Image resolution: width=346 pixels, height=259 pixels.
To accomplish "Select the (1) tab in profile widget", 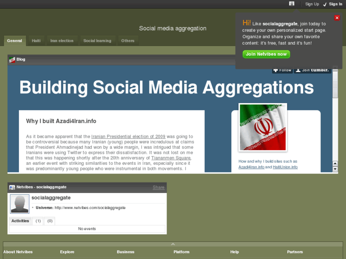I will (38, 221).
